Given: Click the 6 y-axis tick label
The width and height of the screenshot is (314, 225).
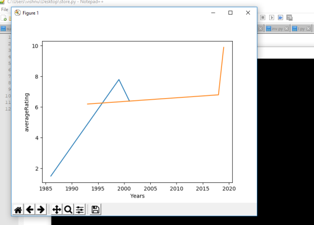Looking at the screenshot, I should (x=36, y=107).
